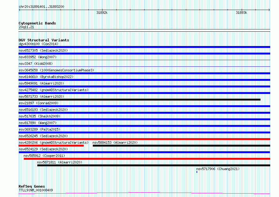Screen dimensions: 279x197
Task: Click the red bar of nsv6526245
Action: (x=144, y=139)
